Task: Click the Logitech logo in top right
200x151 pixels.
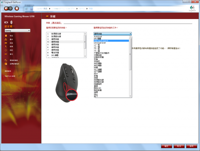Action: 192,8
